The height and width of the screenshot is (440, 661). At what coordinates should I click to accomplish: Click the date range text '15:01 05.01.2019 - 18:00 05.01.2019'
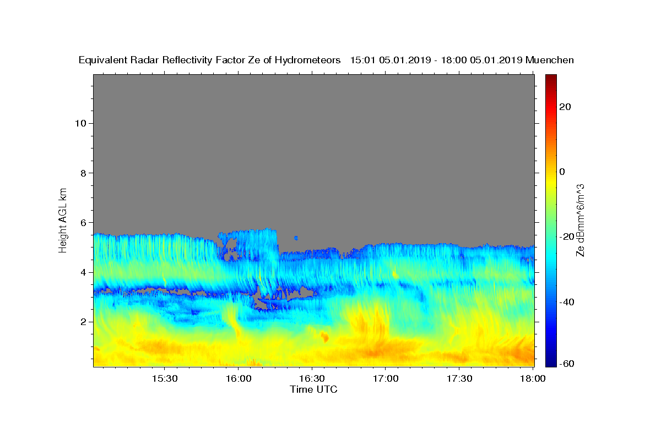click(x=436, y=61)
